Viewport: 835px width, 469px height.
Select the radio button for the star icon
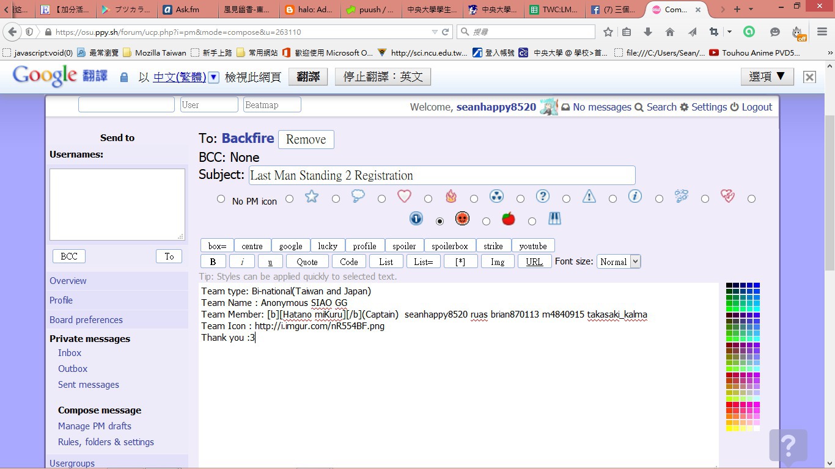pos(289,198)
